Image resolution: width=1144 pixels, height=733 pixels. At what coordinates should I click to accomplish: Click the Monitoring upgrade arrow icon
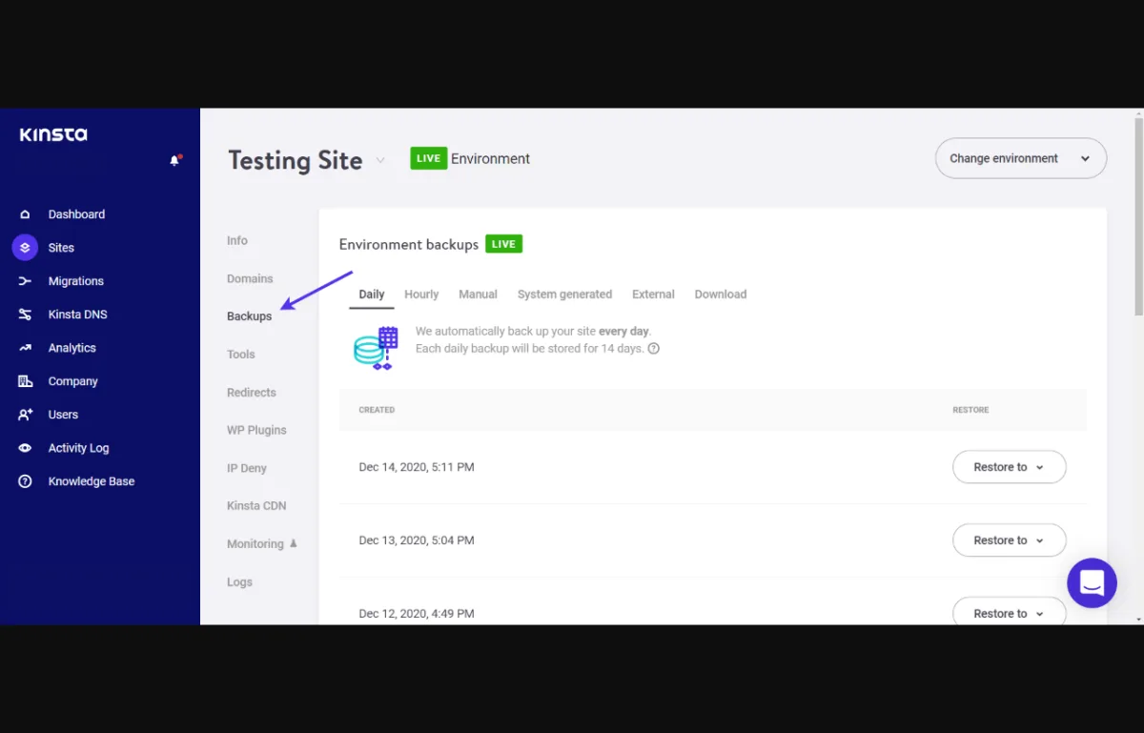(294, 543)
